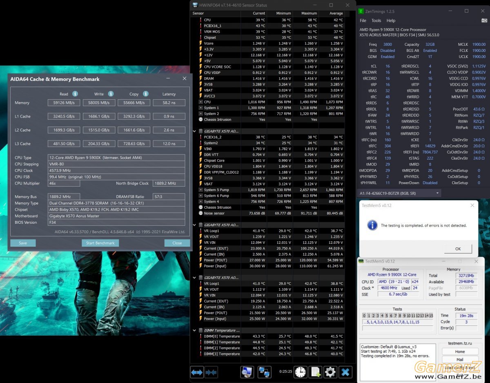
Task: Reset HWiNFO timer using the clock icon
Action: click(x=301, y=372)
